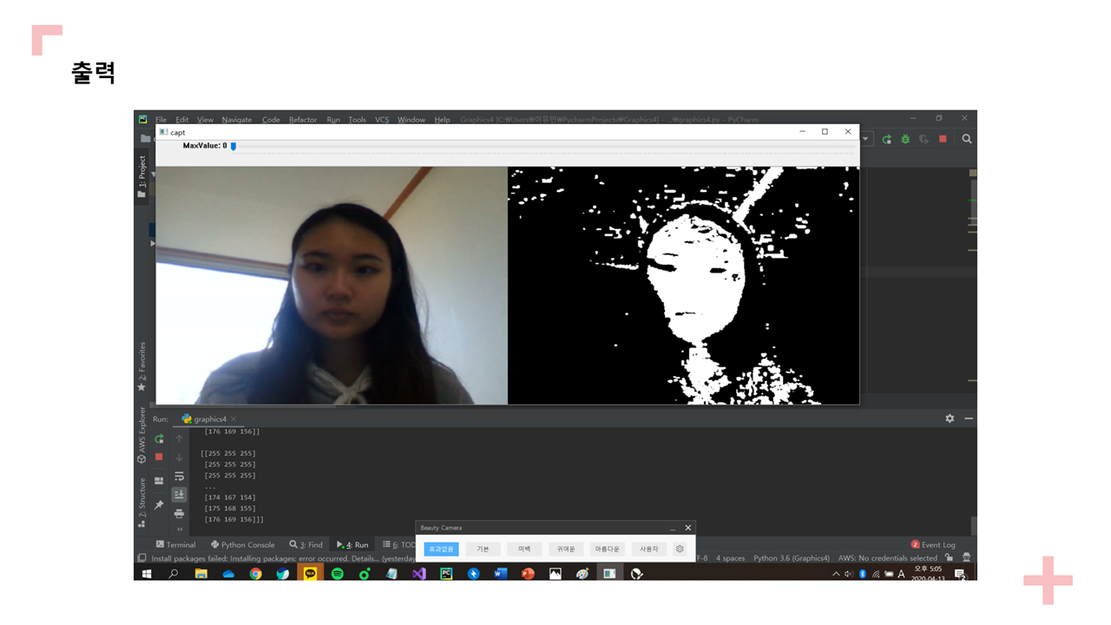
Task: Rerun graphics4 from Run panel
Action: coord(159,439)
